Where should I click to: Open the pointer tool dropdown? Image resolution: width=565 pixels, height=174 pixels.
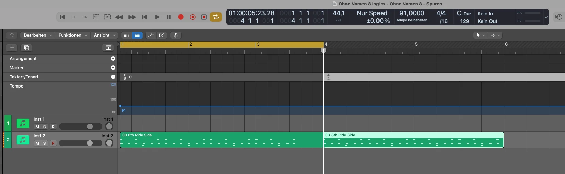click(x=480, y=35)
